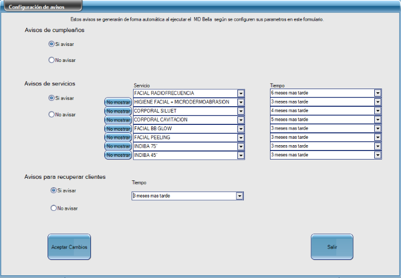The image size is (401, 278).
Task: Click 'No mostrar' beside INDIBA 45´
Action: 118,155
